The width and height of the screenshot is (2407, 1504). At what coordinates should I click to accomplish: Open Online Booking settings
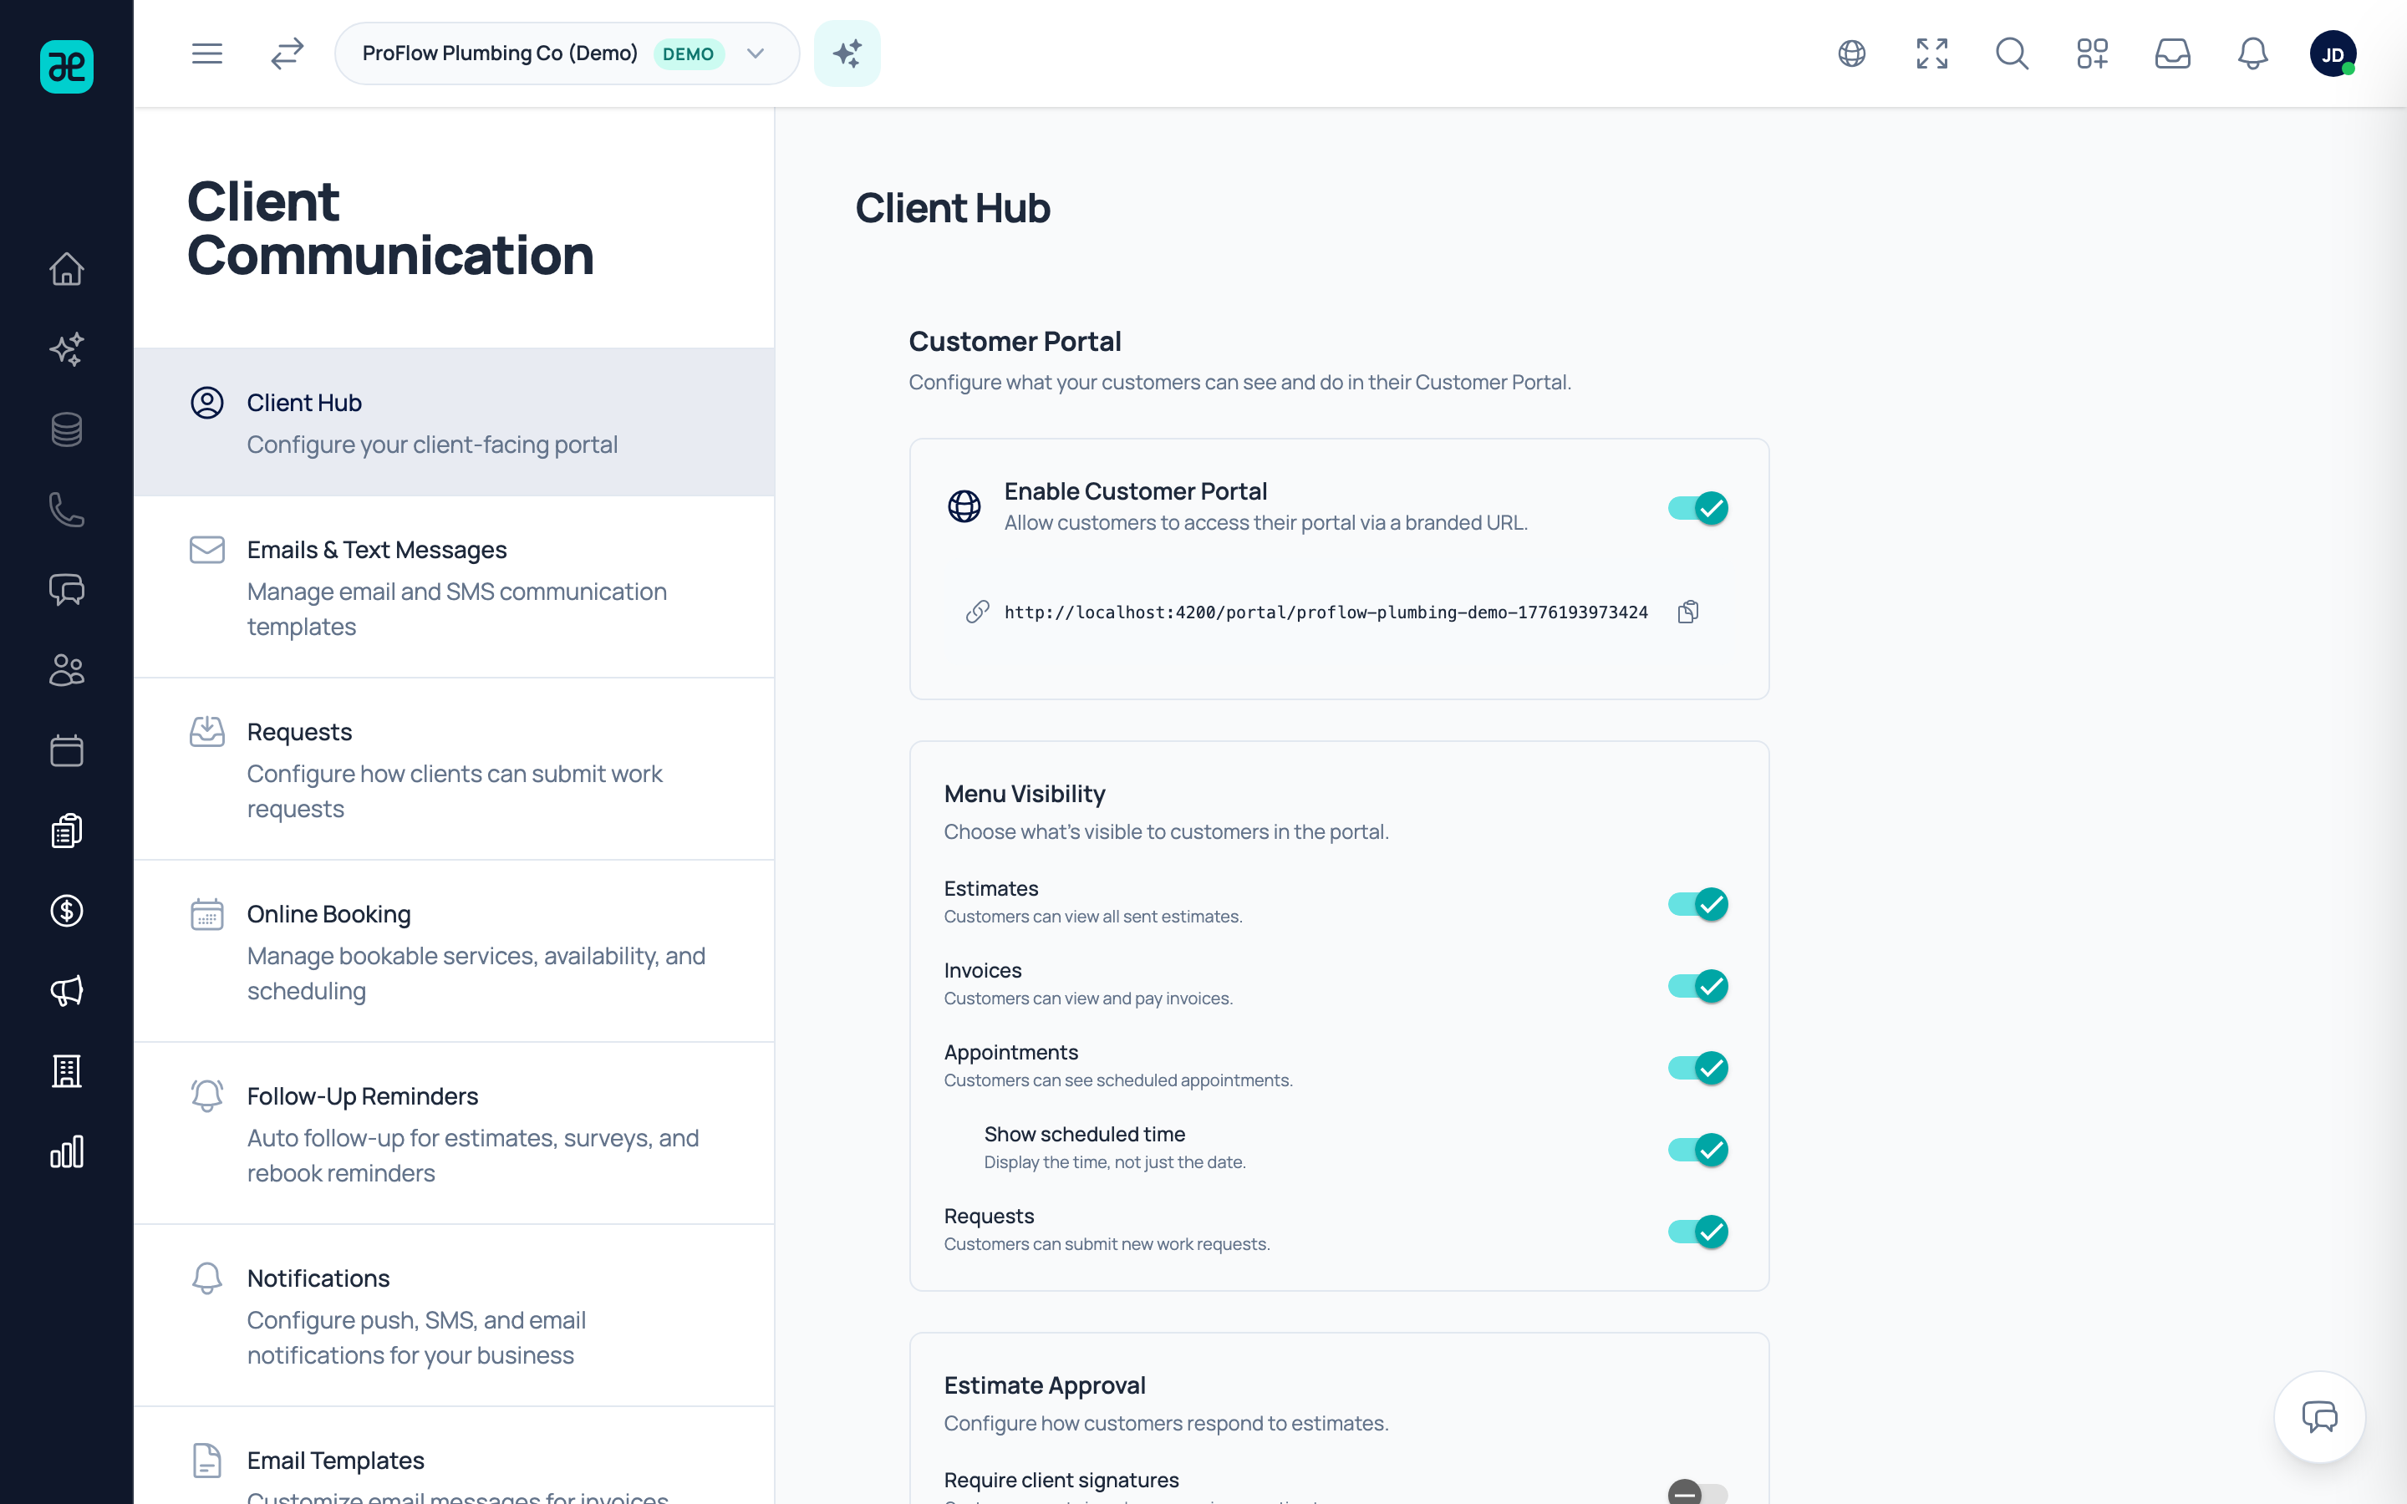[455, 951]
